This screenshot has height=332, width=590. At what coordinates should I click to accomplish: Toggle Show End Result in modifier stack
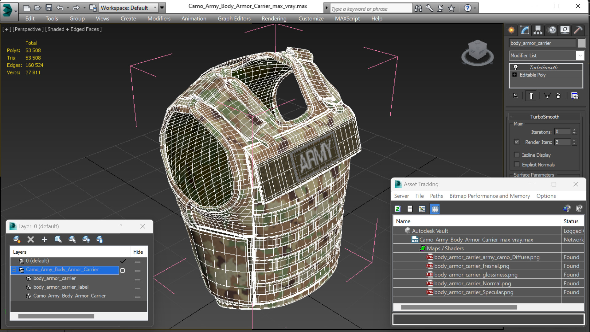[531, 96]
